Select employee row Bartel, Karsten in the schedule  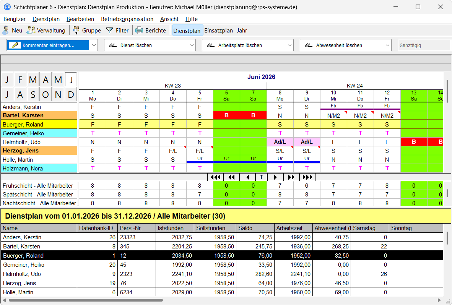39,115
